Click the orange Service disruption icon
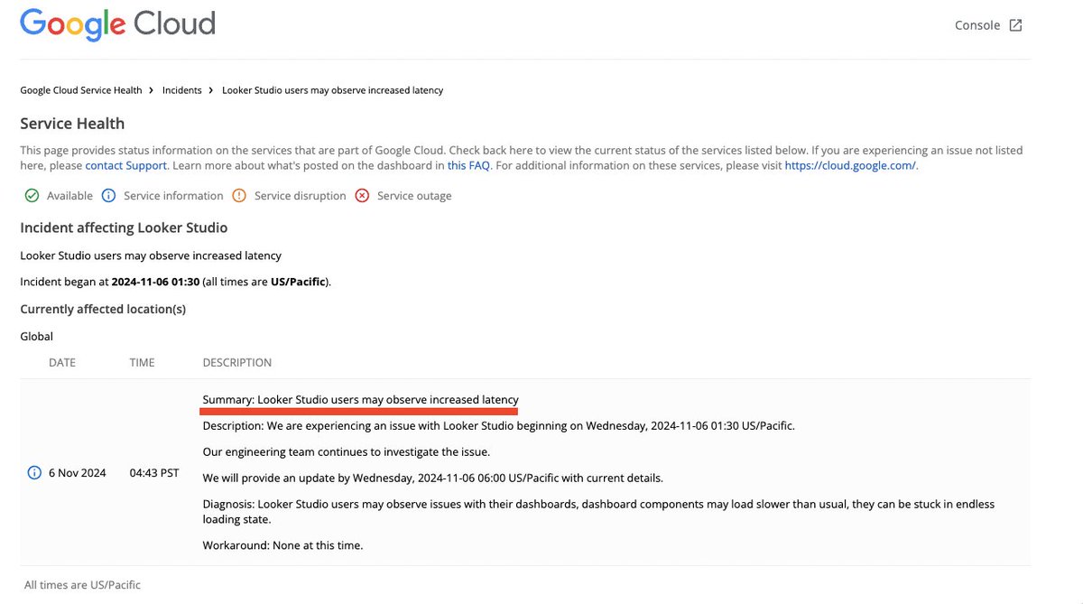Viewport: 1083px width, 604px height. coord(239,196)
